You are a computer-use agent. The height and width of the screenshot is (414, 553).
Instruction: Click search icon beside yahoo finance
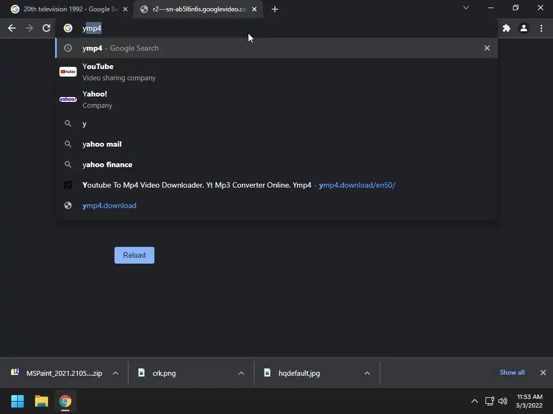[x=68, y=164]
